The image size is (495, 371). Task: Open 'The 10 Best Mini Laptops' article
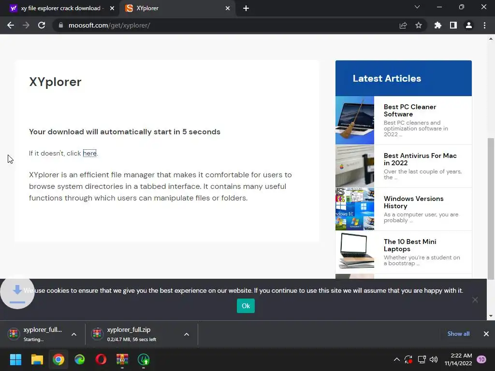click(410, 245)
